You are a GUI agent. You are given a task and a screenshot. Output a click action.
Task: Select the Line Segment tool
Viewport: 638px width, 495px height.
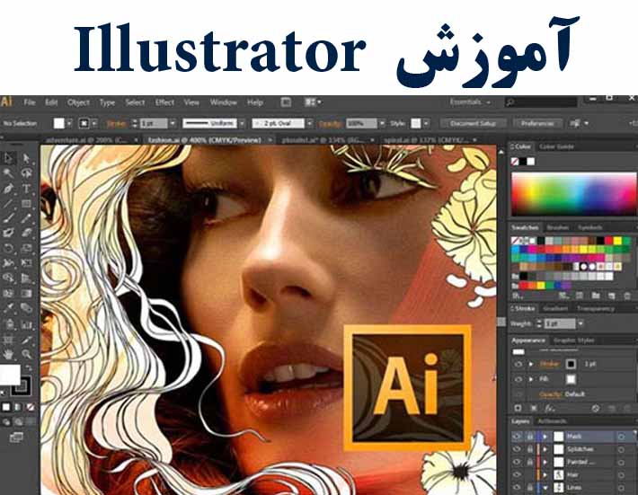tap(9, 203)
